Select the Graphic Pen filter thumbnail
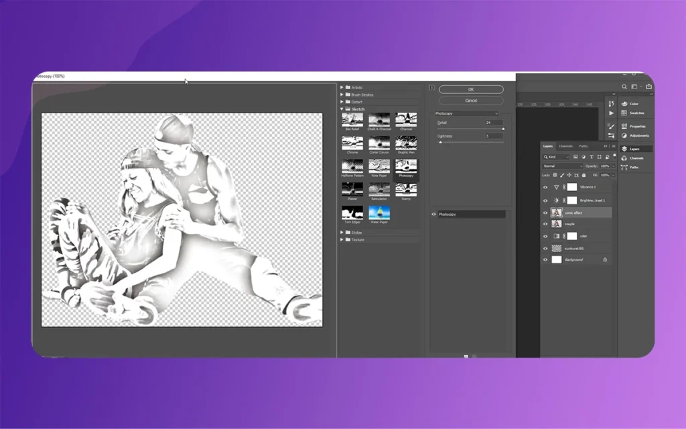The width and height of the screenshot is (686, 429). click(x=406, y=143)
